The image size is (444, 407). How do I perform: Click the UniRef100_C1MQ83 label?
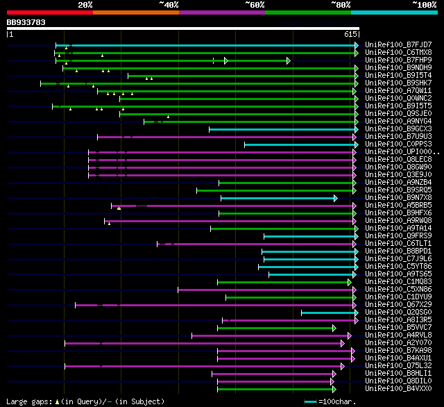point(398,282)
